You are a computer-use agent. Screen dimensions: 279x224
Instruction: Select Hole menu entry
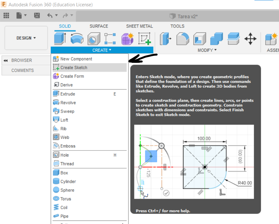pos(90,155)
